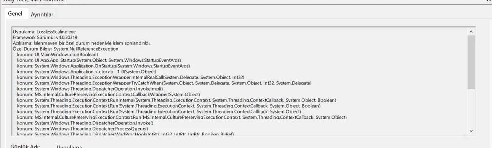Click the vertical scrollbar thumb
This screenshot has width=492, height=148.
point(471,62)
